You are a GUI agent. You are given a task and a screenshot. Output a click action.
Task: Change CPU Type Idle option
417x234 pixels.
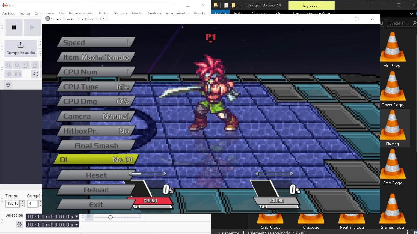coord(96,87)
